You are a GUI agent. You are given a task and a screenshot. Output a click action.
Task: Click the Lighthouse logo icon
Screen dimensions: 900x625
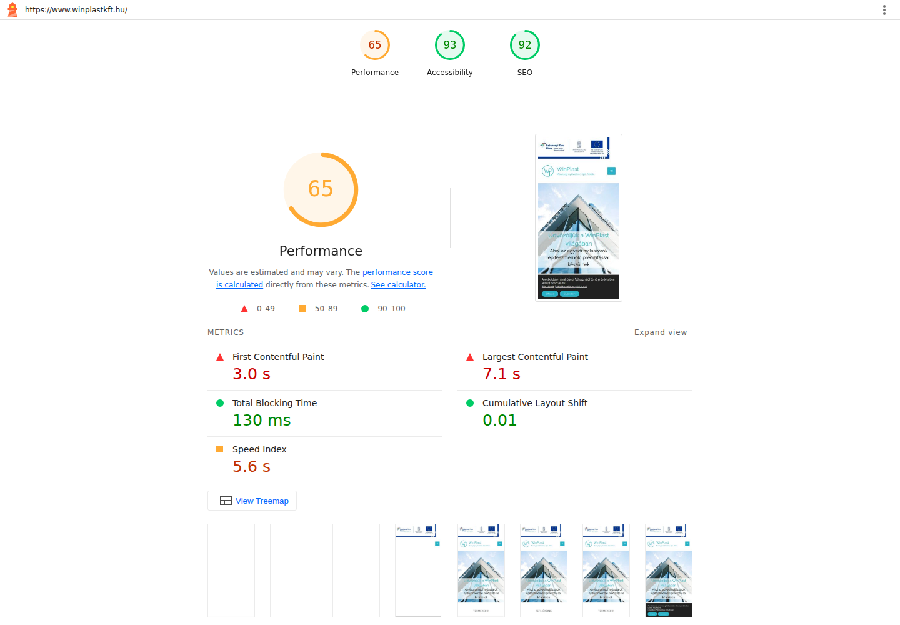pyautogui.click(x=12, y=10)
